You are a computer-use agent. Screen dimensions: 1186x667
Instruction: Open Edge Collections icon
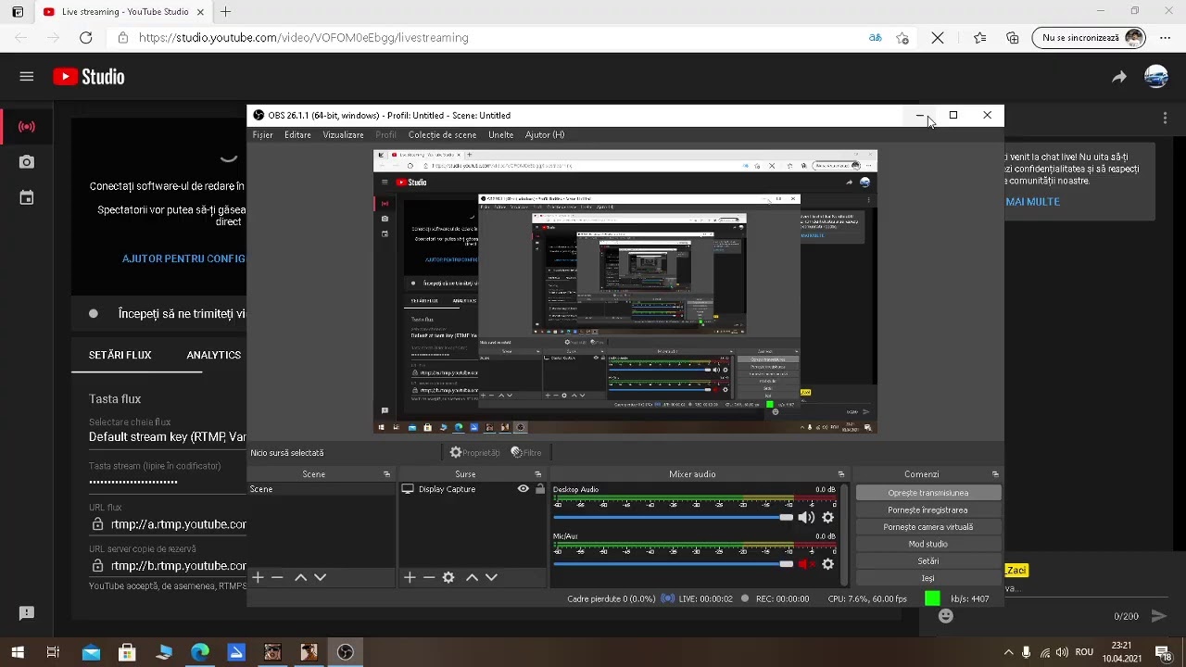[x=1013, y=38]
